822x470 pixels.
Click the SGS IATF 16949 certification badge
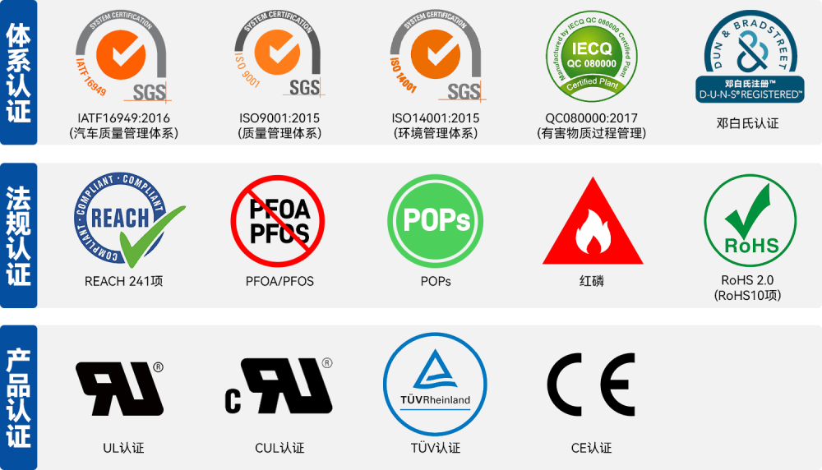click(x=123, y=57)
